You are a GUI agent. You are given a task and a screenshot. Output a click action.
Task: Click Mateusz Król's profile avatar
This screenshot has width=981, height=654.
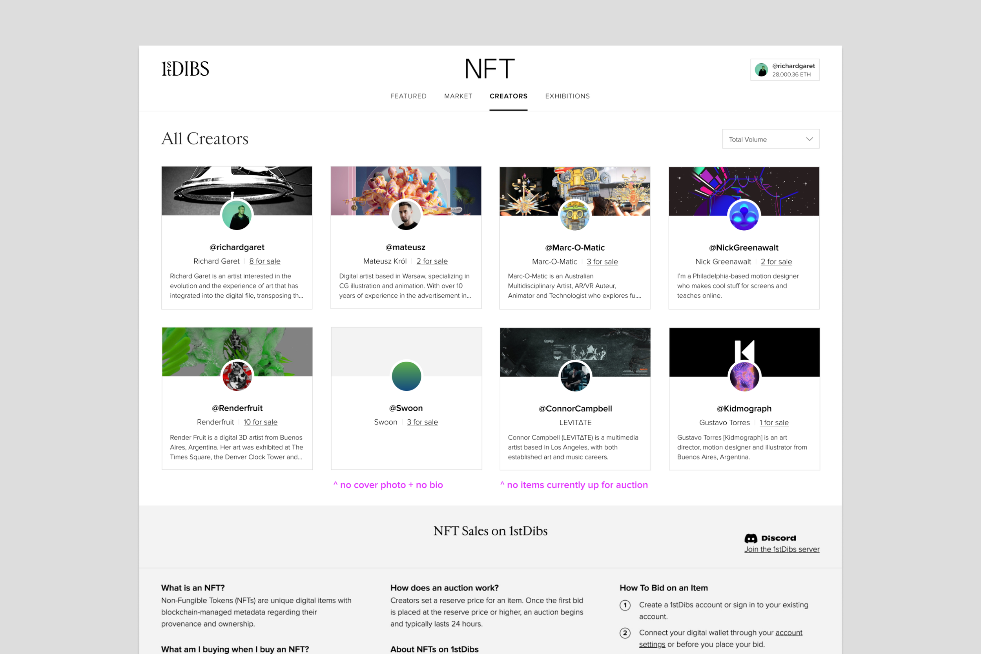click(x=406, y=215)
